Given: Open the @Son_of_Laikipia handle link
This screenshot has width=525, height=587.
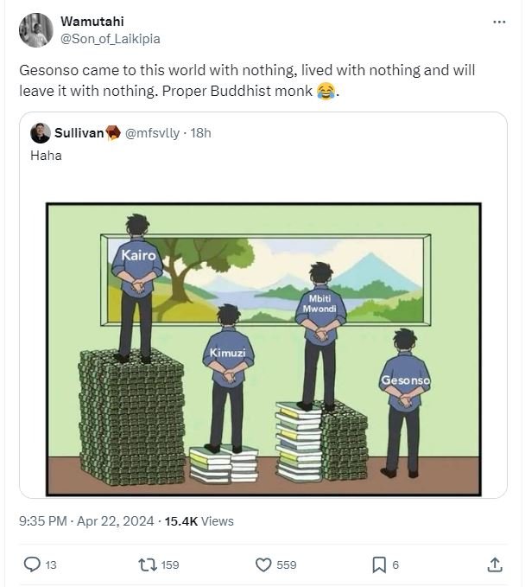Looking at the screenshot, I should pyautogui.click(x=111, y=39).
